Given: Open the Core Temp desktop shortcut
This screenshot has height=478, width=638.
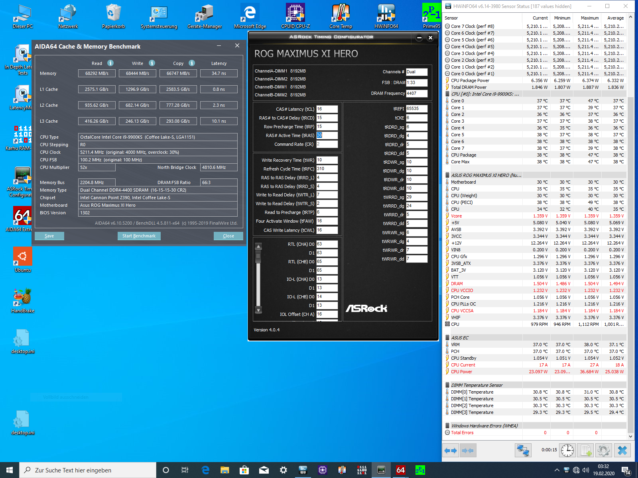Looking at the screenshot, I should pos(341,16).
